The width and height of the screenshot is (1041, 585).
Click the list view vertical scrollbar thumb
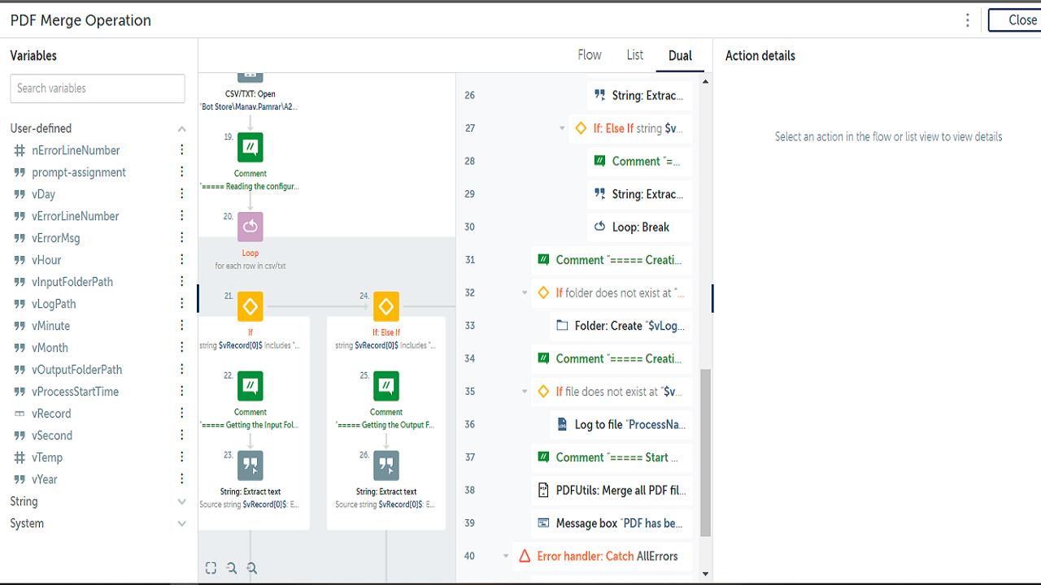click(705, 452)
